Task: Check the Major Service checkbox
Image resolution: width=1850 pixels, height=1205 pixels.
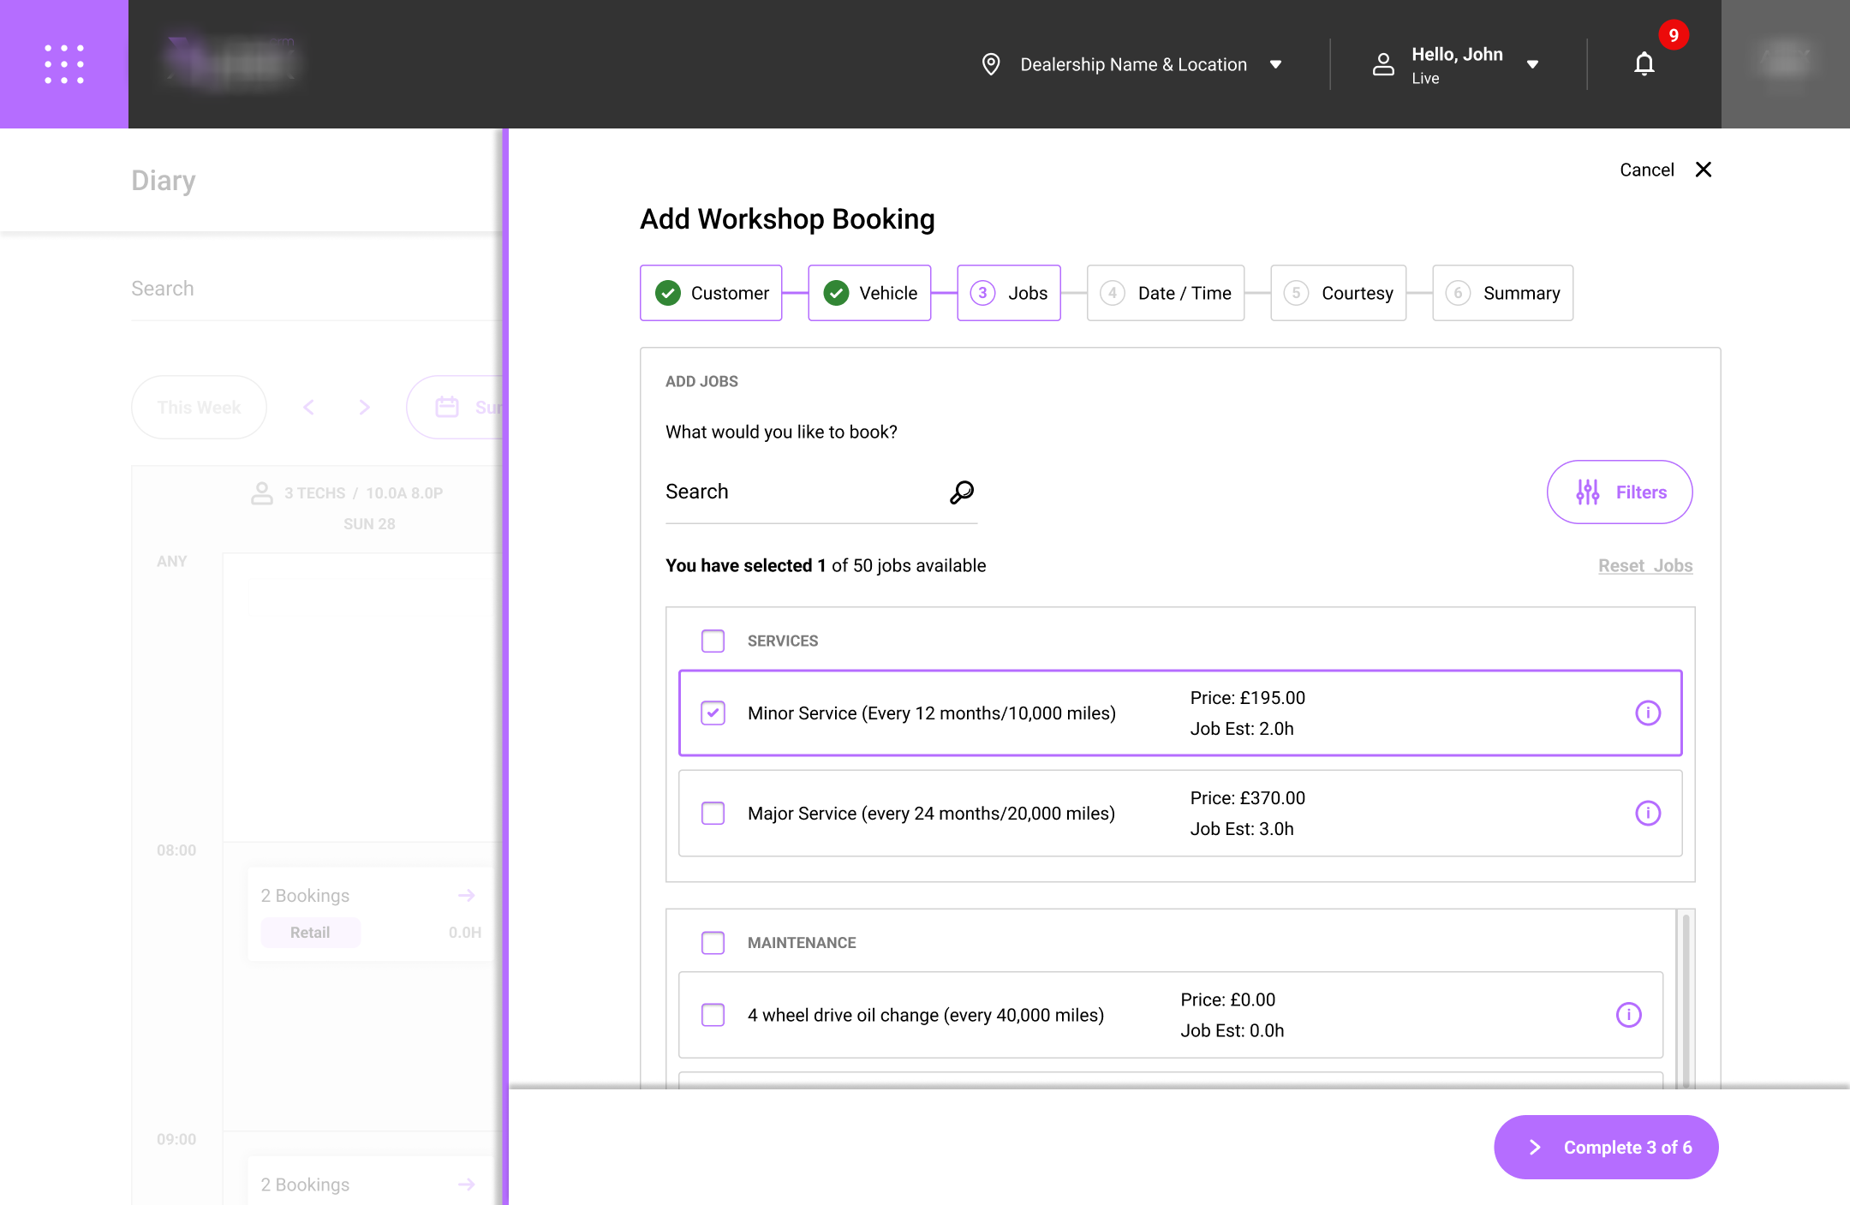Action: point(713,813)
